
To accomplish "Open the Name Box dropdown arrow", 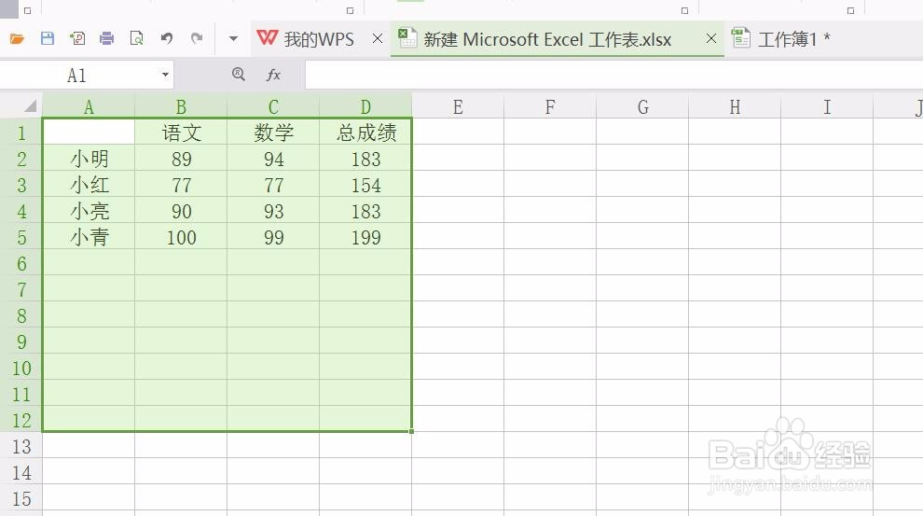I will (x=165, y=75).
